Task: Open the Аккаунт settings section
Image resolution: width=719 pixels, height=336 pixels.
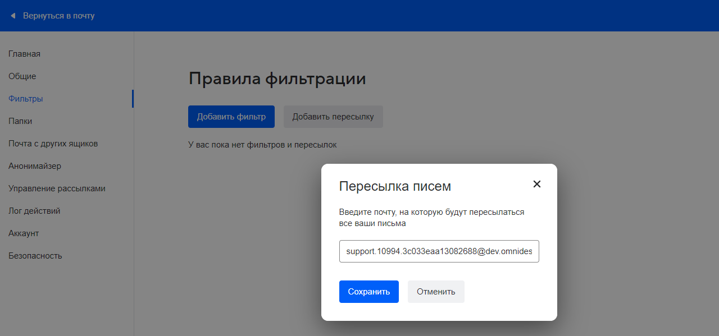Action: click(24, 233)
